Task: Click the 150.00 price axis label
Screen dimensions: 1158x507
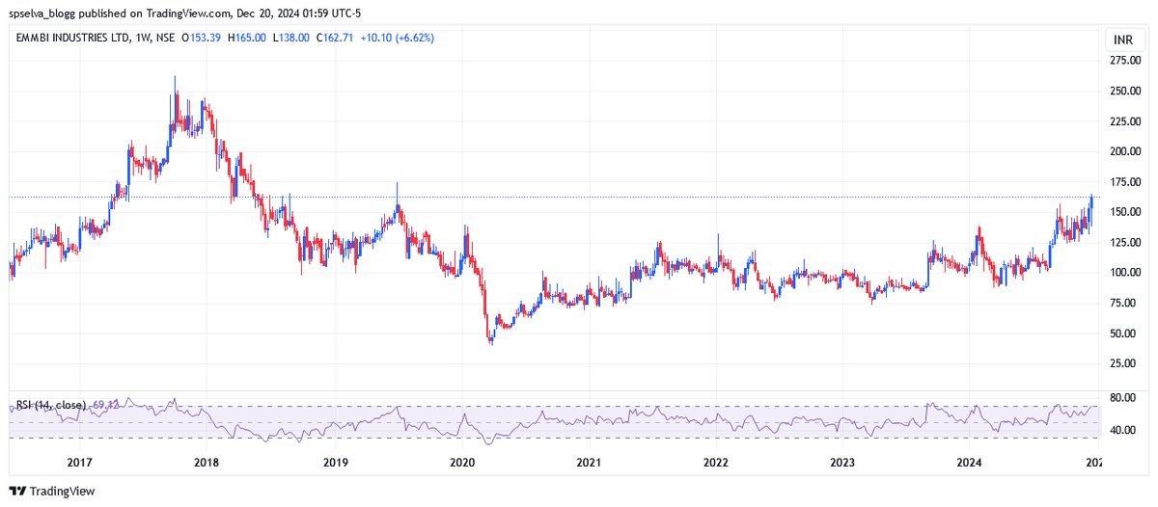Action: click(1125, 212)
